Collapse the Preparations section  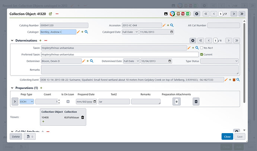coord(12,88)
